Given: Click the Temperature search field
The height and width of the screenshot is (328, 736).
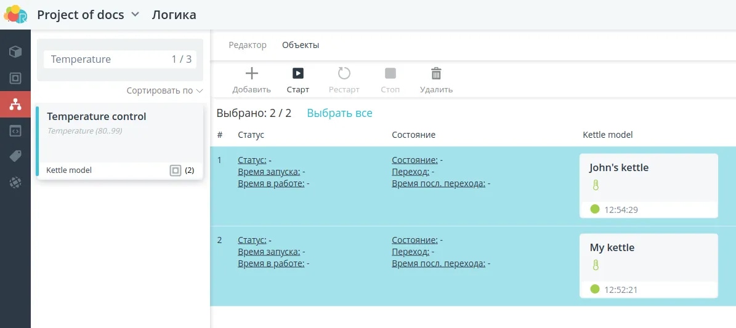Looking at the screenshot, I should 119,59.
